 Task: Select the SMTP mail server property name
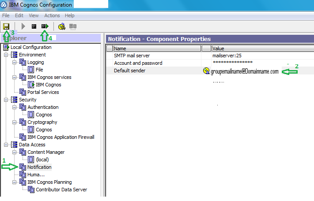click(132, 56)
